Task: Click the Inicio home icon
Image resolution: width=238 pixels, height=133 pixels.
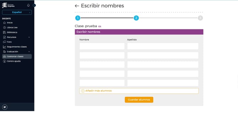Action: pyautogui.click(x=4, y=23)
